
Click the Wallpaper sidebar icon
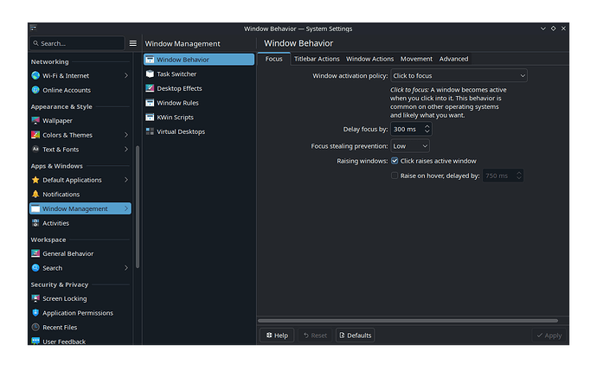(x=35, y=121)
